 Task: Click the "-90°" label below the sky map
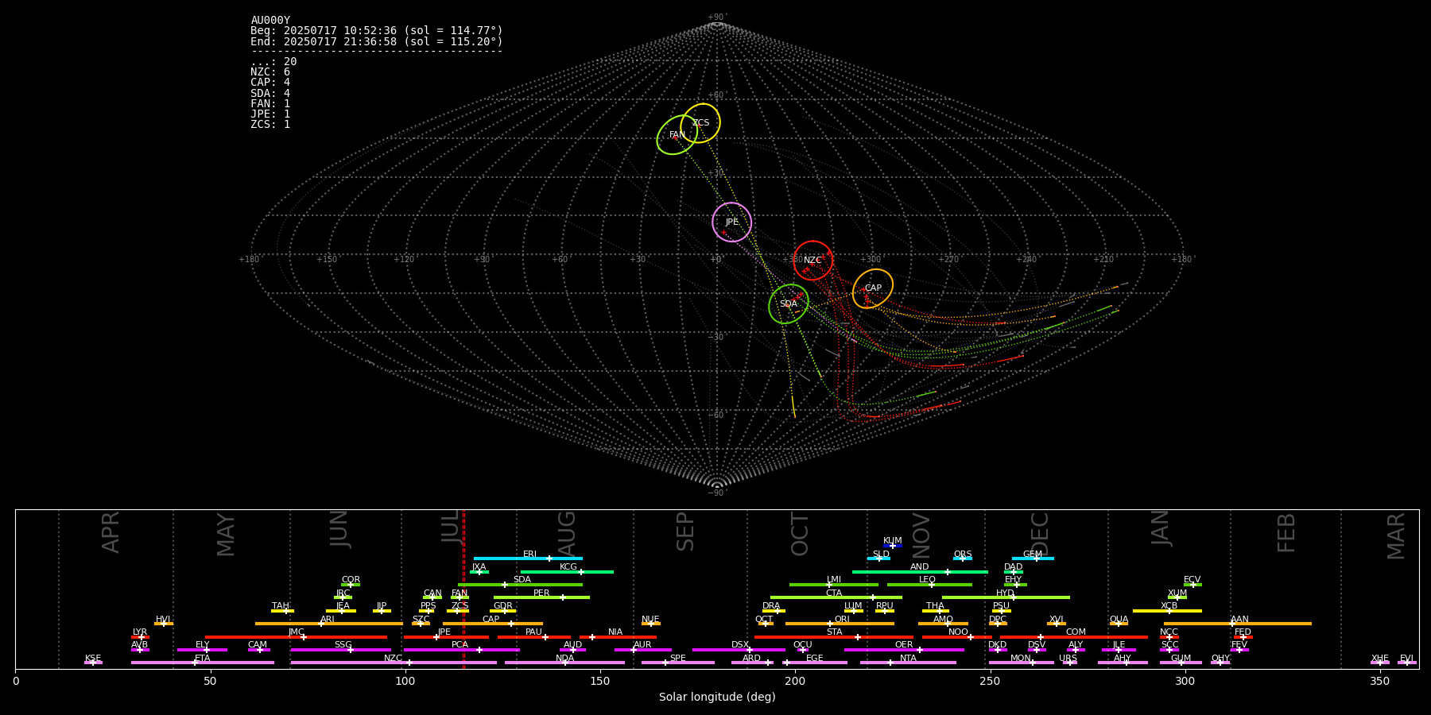716,493
